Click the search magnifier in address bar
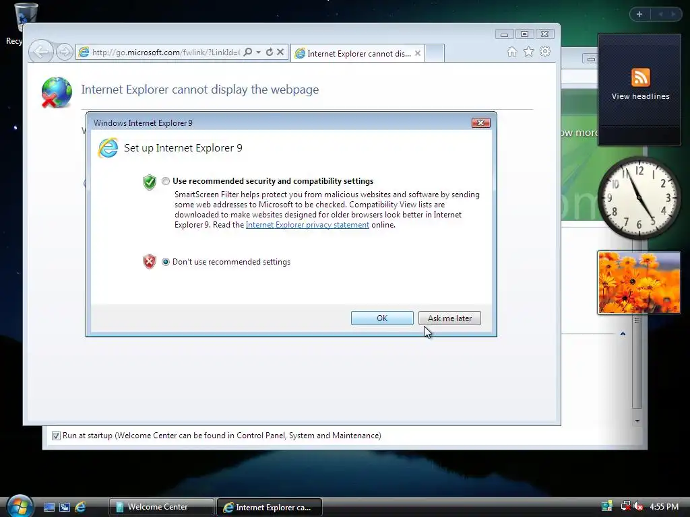Screen dimensions: 690x517 [x=248, y=52]
